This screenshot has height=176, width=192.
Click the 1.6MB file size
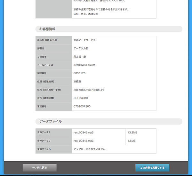click(132, 141)
